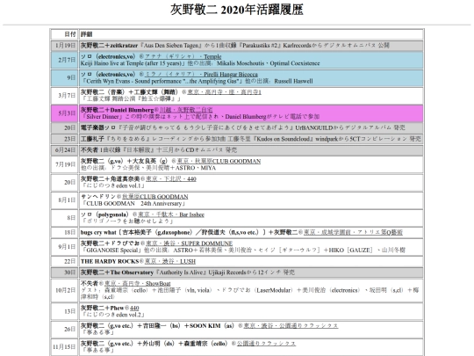Click the 'GIGANOISE Special' description line
This screenshot has height=356, width=474.
243,250
